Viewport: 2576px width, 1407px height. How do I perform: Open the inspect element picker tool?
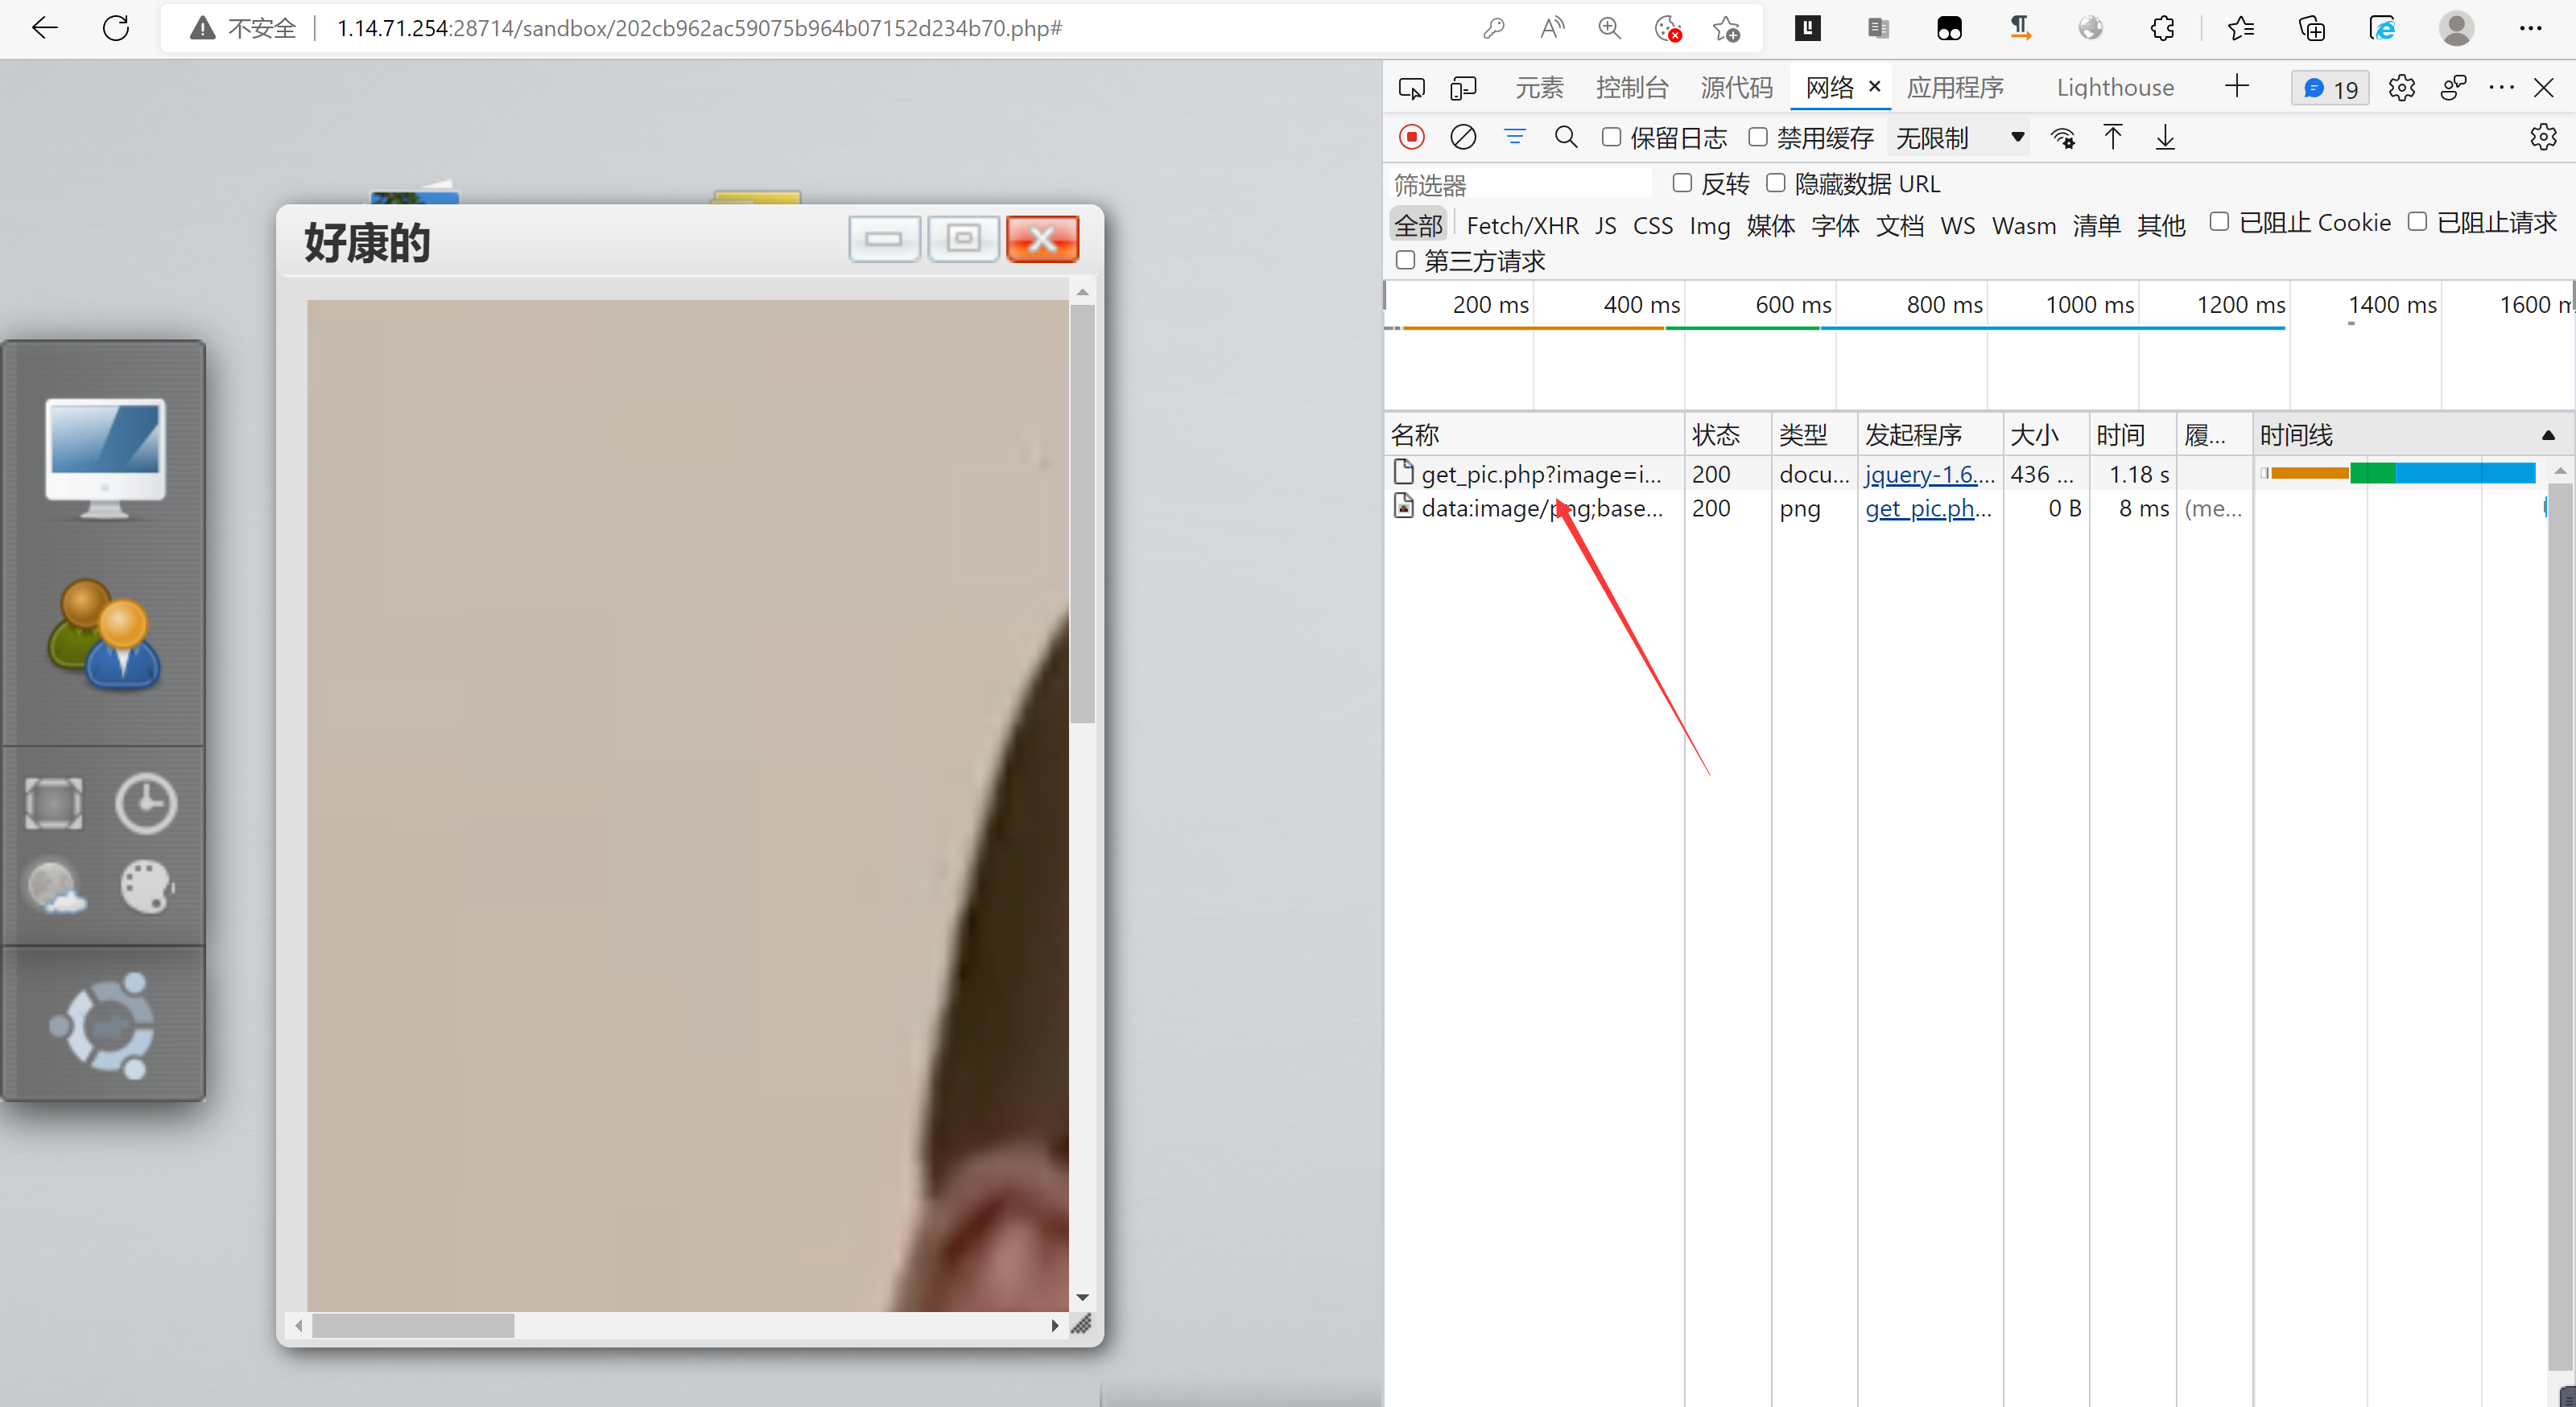pos(1411,88)
